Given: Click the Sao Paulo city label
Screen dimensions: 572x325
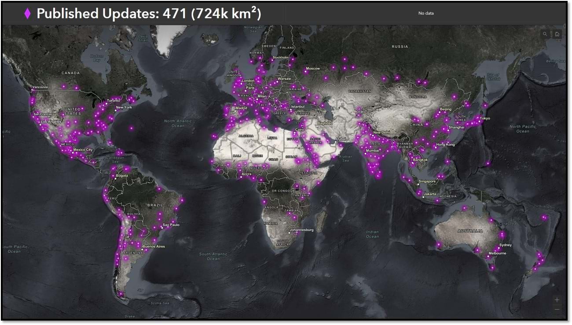Looking at the screenshot, I should [x=171, y=225].
